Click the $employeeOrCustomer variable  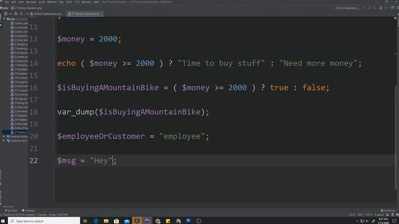coord(101,136)
